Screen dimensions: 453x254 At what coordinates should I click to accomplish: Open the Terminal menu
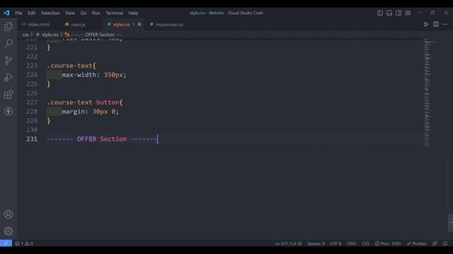point(114,13)
